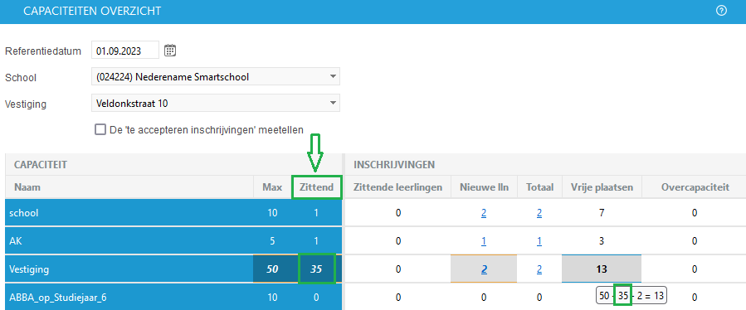The image size is (746, 310).
Task: Click the INSCHRIJVINGEN section header
Action: pyautogui.click(x=394, y=164)
